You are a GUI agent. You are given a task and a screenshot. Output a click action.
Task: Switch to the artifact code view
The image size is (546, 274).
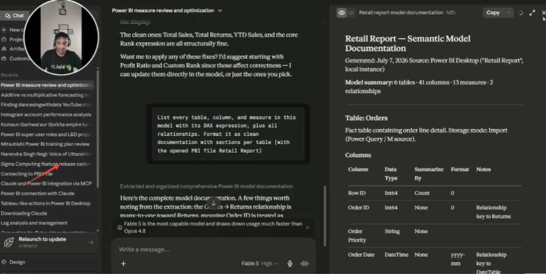[351, 13]
